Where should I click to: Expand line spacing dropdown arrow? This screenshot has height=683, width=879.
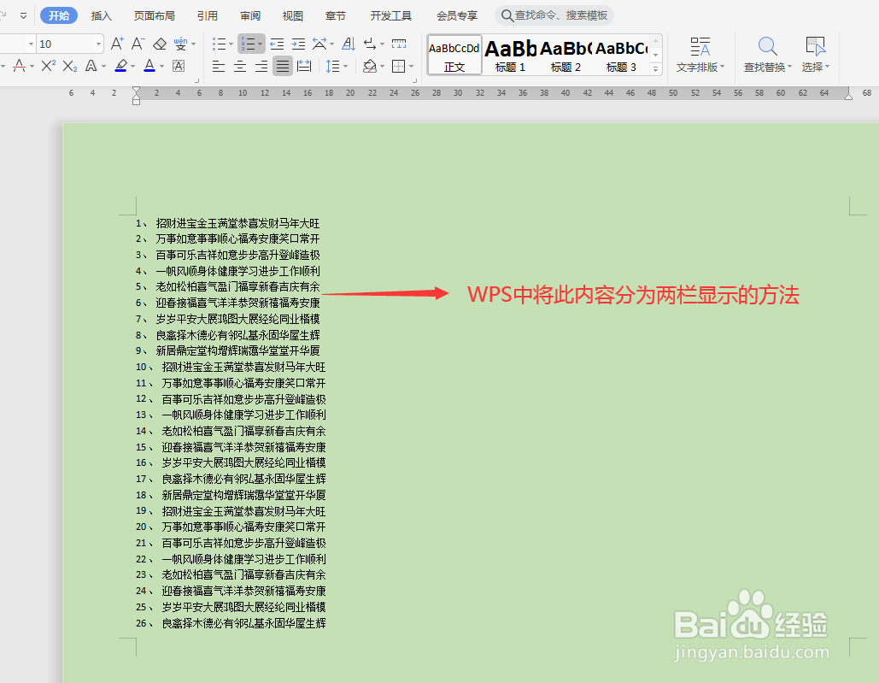click(x=345, y=67)
